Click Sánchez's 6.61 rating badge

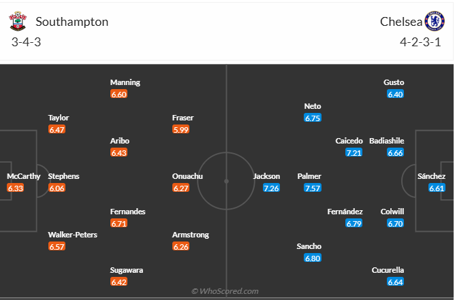click(x=437, y=188)
